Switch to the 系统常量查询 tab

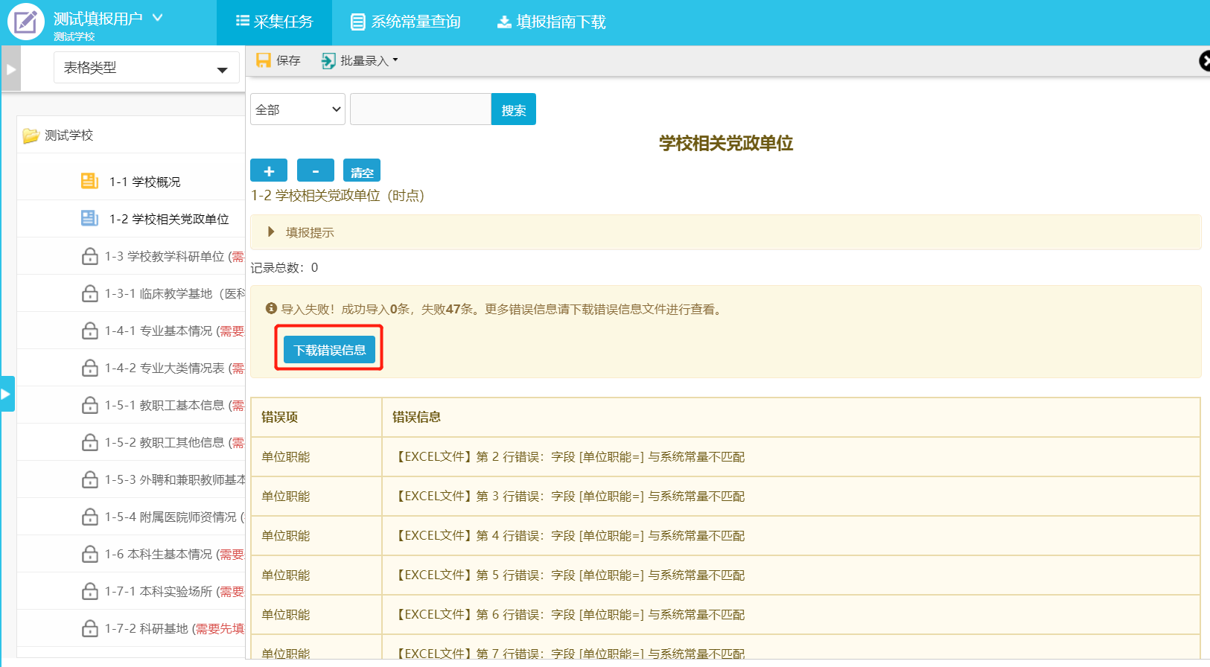pos(406,22)
